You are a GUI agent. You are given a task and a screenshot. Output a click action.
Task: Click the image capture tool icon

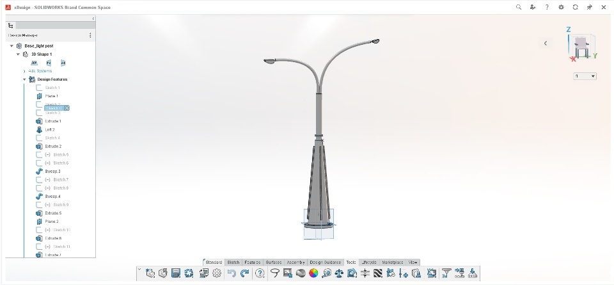click(x=288, y=273)
